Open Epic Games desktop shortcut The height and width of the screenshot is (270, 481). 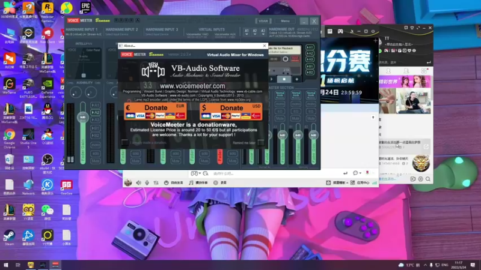click(x=85, y=7)
